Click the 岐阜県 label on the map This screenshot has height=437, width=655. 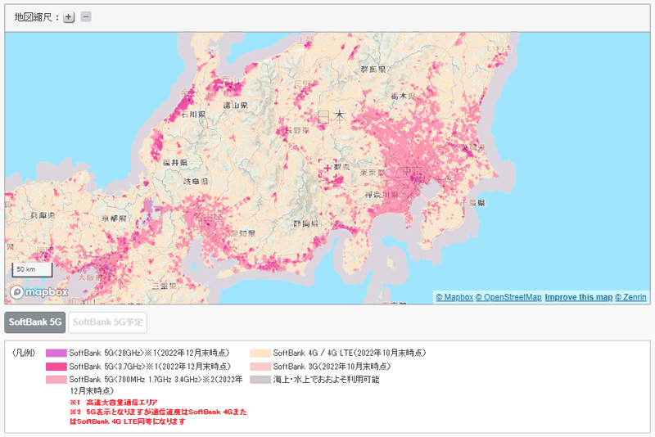(196, 182)
